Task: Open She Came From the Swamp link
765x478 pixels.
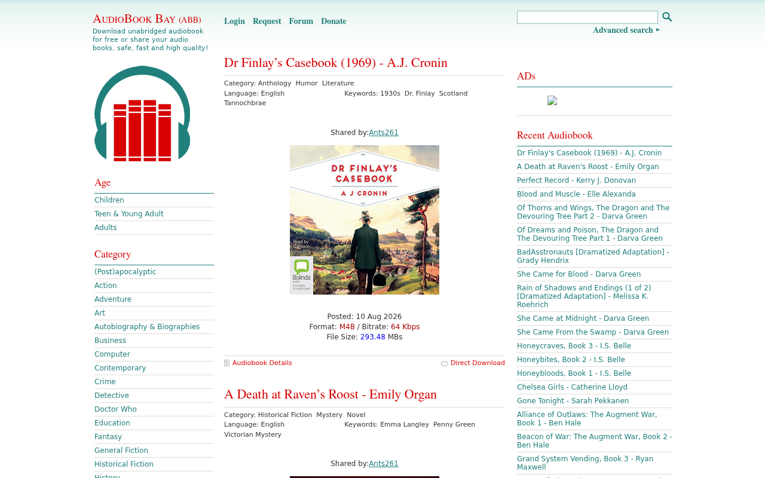Action: coord(593,332)
